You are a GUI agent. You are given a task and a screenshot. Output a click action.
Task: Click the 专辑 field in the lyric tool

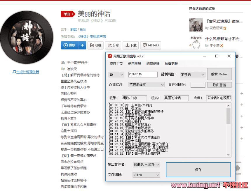point(219,98)
